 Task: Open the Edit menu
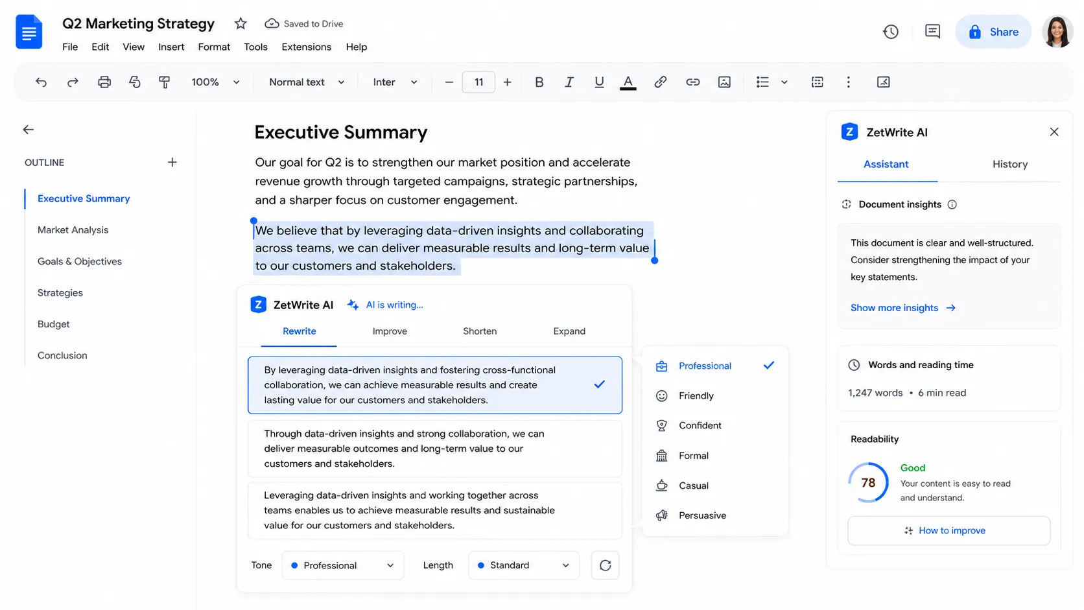[100, 47]
